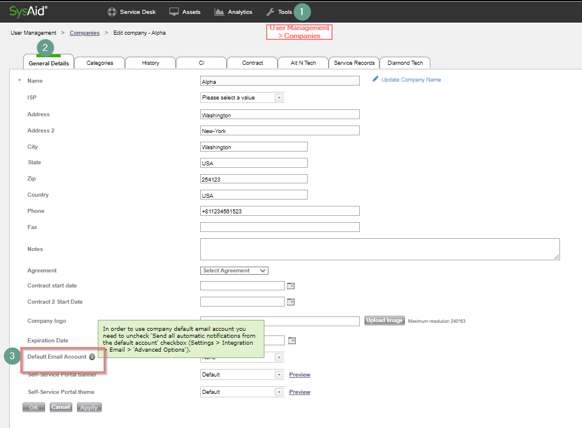Click the 'Default Email Account' label

point(57,357)
